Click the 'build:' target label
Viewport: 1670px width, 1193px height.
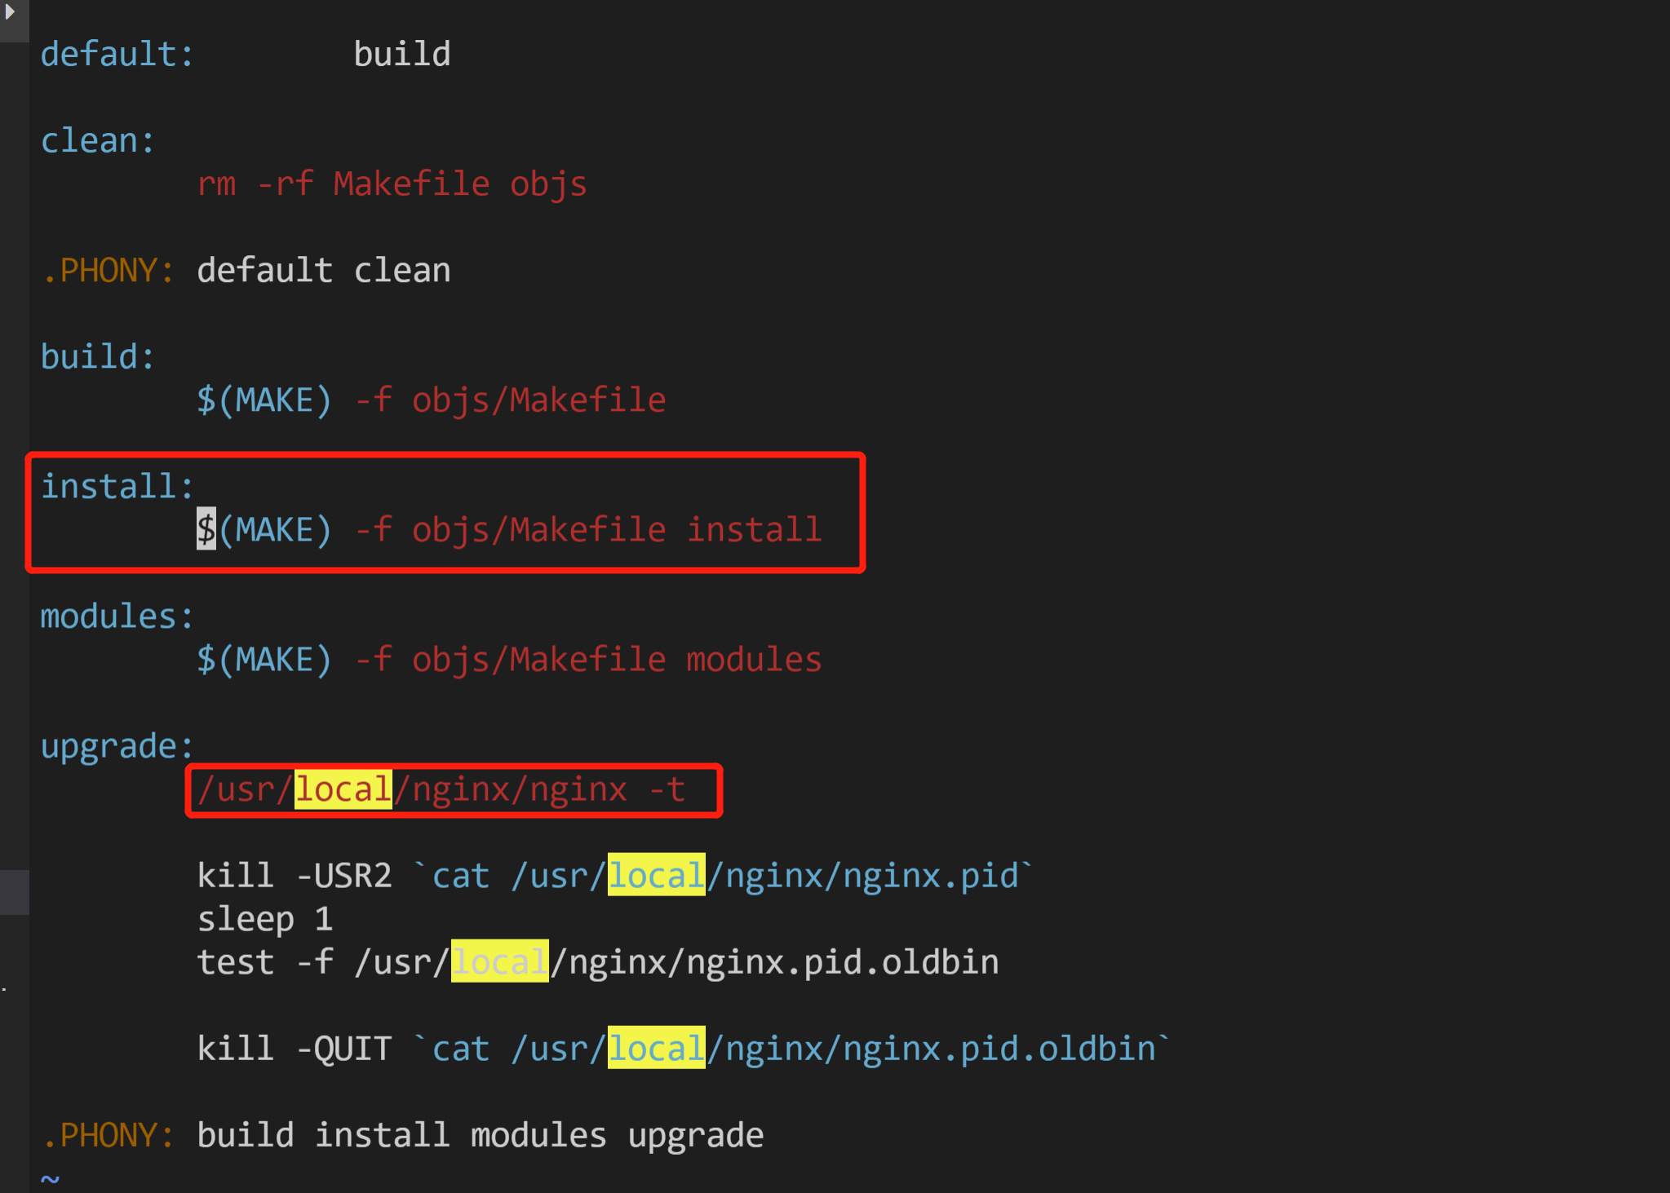pyautogui.click(x=97, y=357)
